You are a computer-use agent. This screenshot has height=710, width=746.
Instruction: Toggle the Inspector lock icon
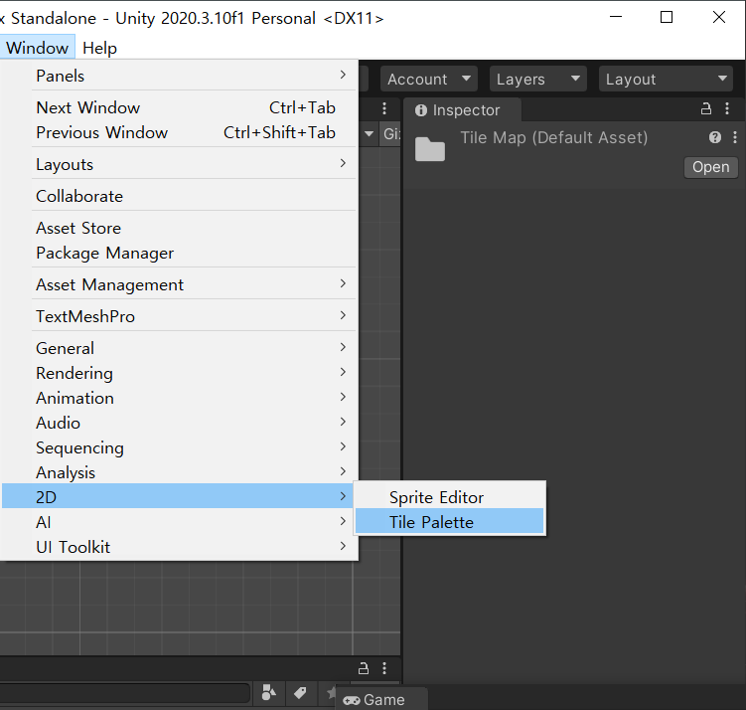click(706, 109)
